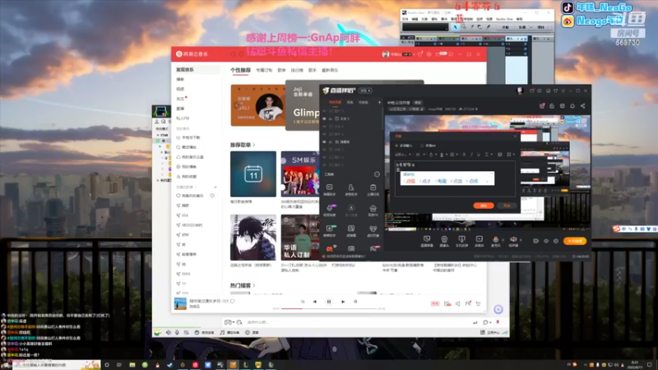
Task: Click speaker icon in stream companion
Action: point(513,239)
